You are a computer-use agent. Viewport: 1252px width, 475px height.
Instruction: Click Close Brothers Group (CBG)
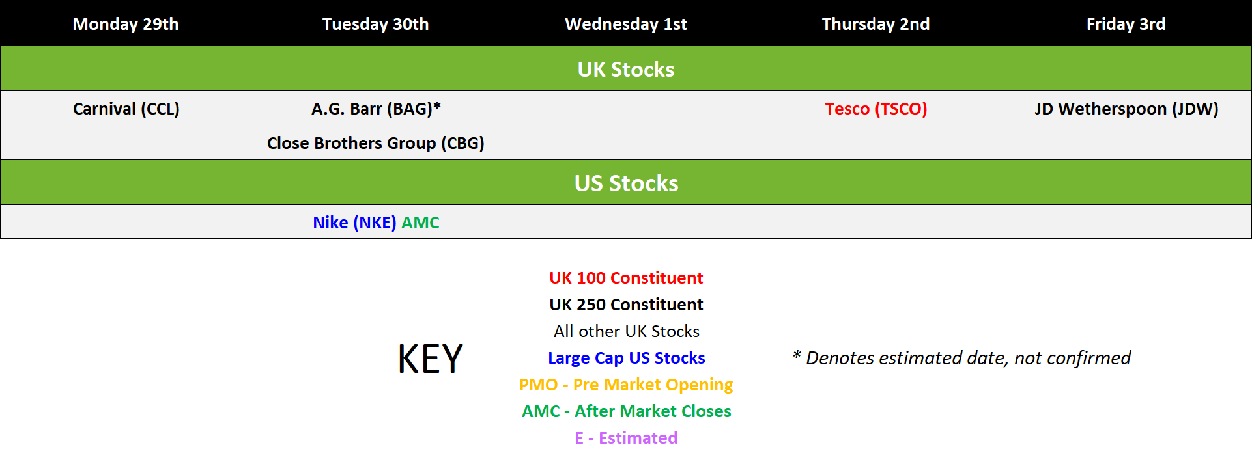tap(375, 143)
